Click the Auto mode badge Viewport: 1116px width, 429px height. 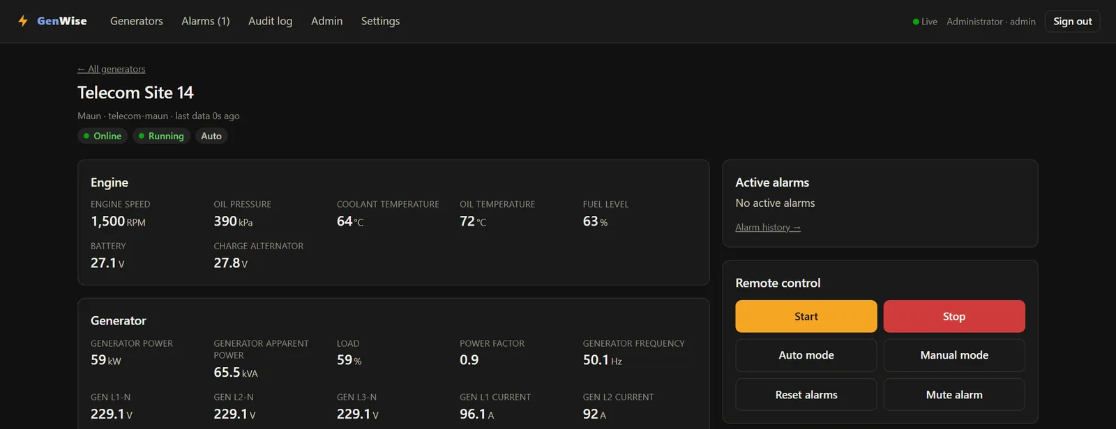[211, 136]
